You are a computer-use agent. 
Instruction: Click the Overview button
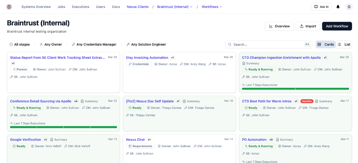[x=279, y=26]
